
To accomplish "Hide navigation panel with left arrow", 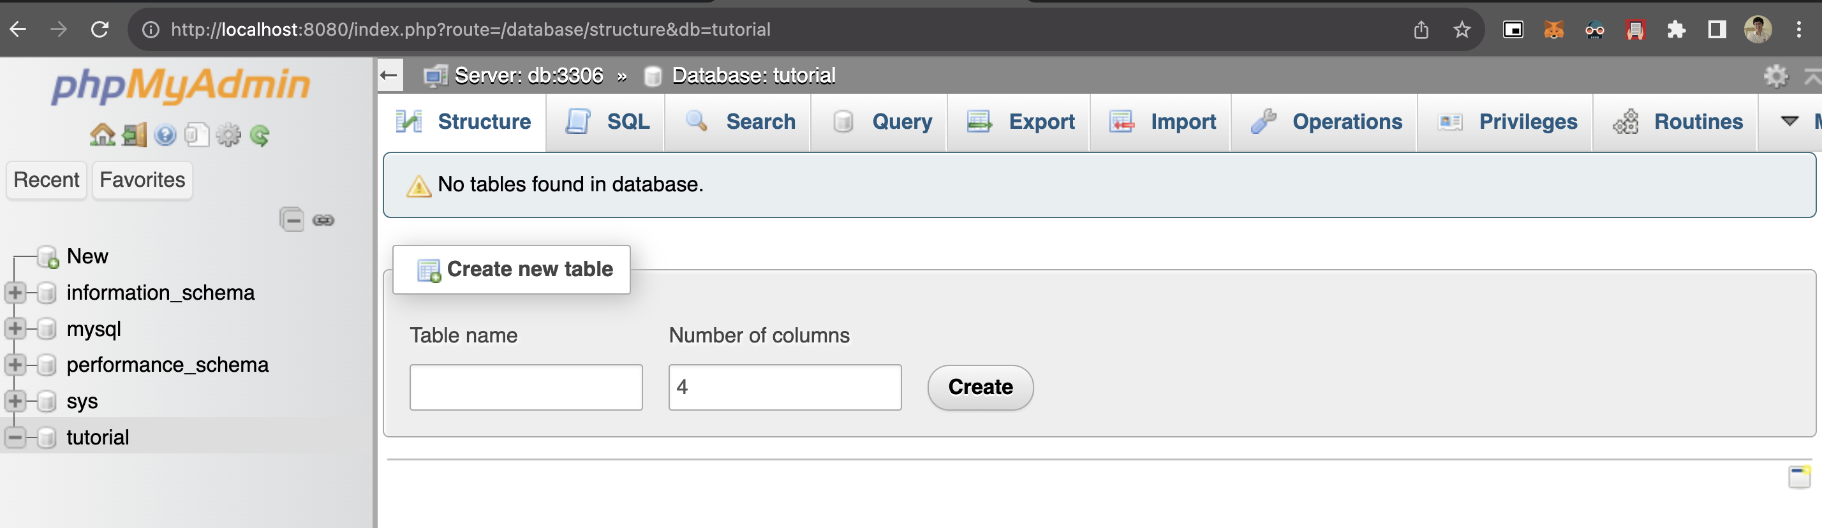I will [389, 75].
